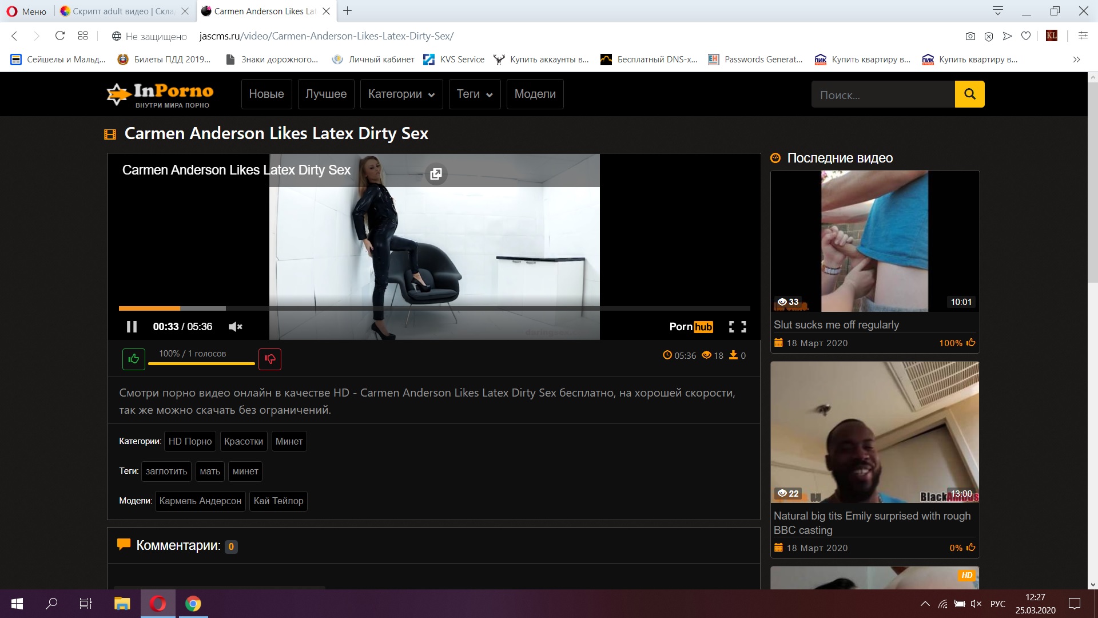Click the Кай Тейлор model link
This screenshot has width=1098, height=618.
(279, 501)
